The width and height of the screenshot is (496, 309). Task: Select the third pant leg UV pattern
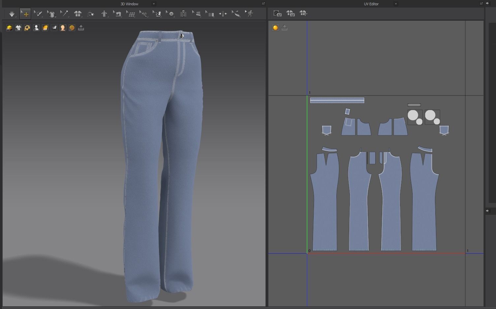pos(391,201)
